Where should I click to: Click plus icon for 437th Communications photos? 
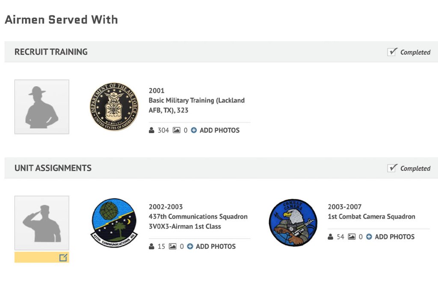[x=190, y=246]
